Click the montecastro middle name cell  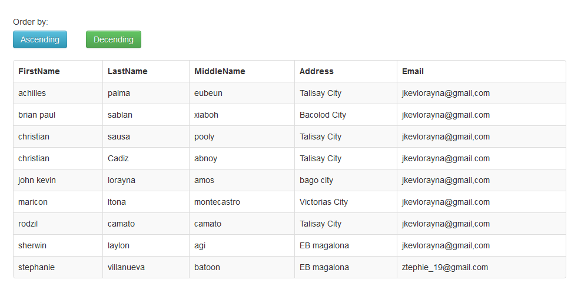point(242,202)
